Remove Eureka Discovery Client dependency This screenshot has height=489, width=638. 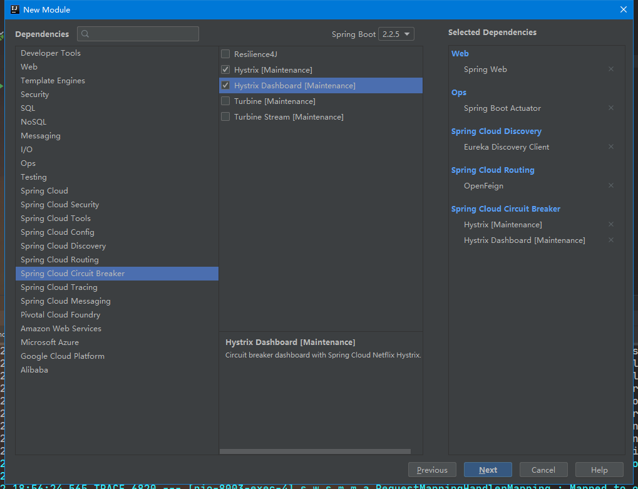pos(610,147)
